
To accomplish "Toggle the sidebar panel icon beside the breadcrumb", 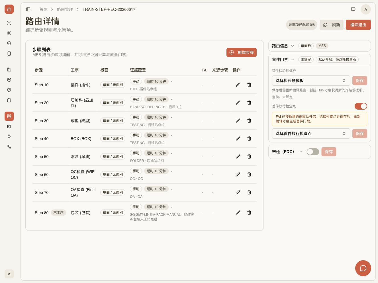I will [x=28, y=9].
